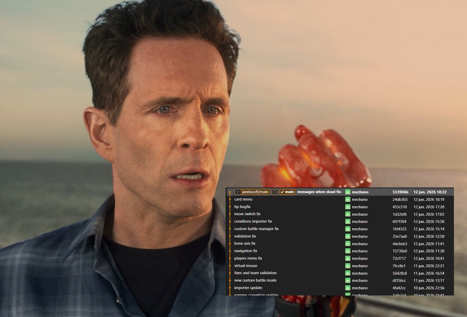Select the 'players menu fix' commit

click(248, 259)
